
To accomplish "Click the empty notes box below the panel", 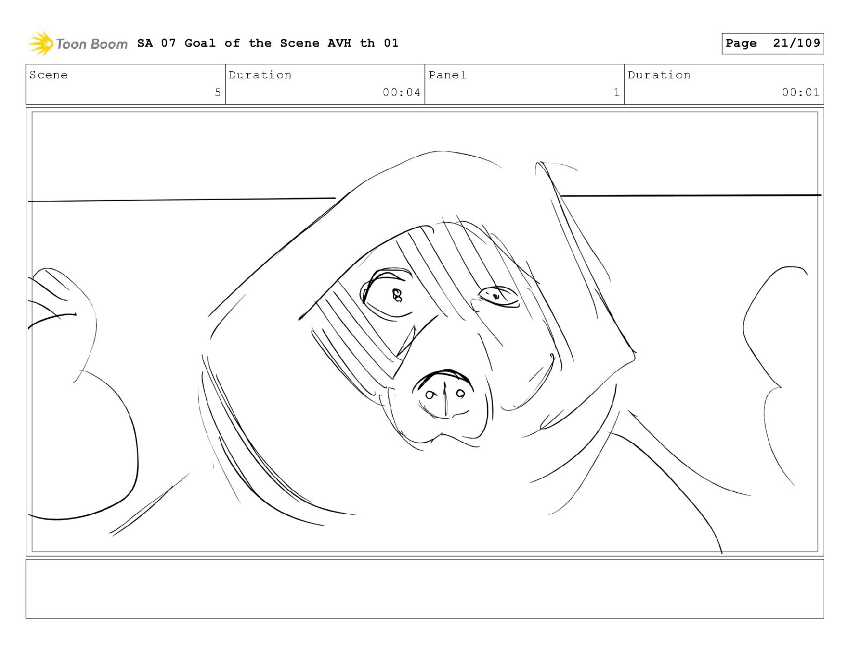I will pos(425,589).
